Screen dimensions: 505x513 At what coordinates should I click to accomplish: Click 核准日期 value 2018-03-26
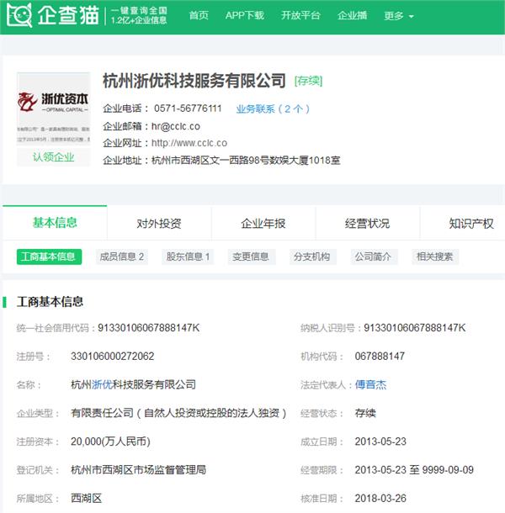(380, 498)
